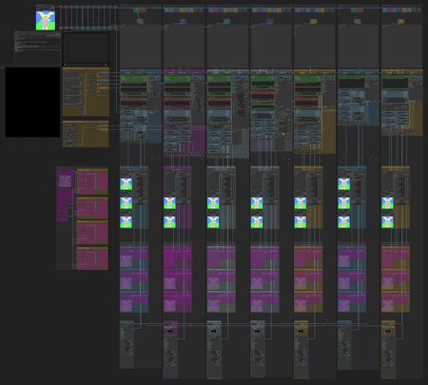Open the top cartoon thumbnail in the first column
Screen dimensions: 428x385
pos(126,183)
